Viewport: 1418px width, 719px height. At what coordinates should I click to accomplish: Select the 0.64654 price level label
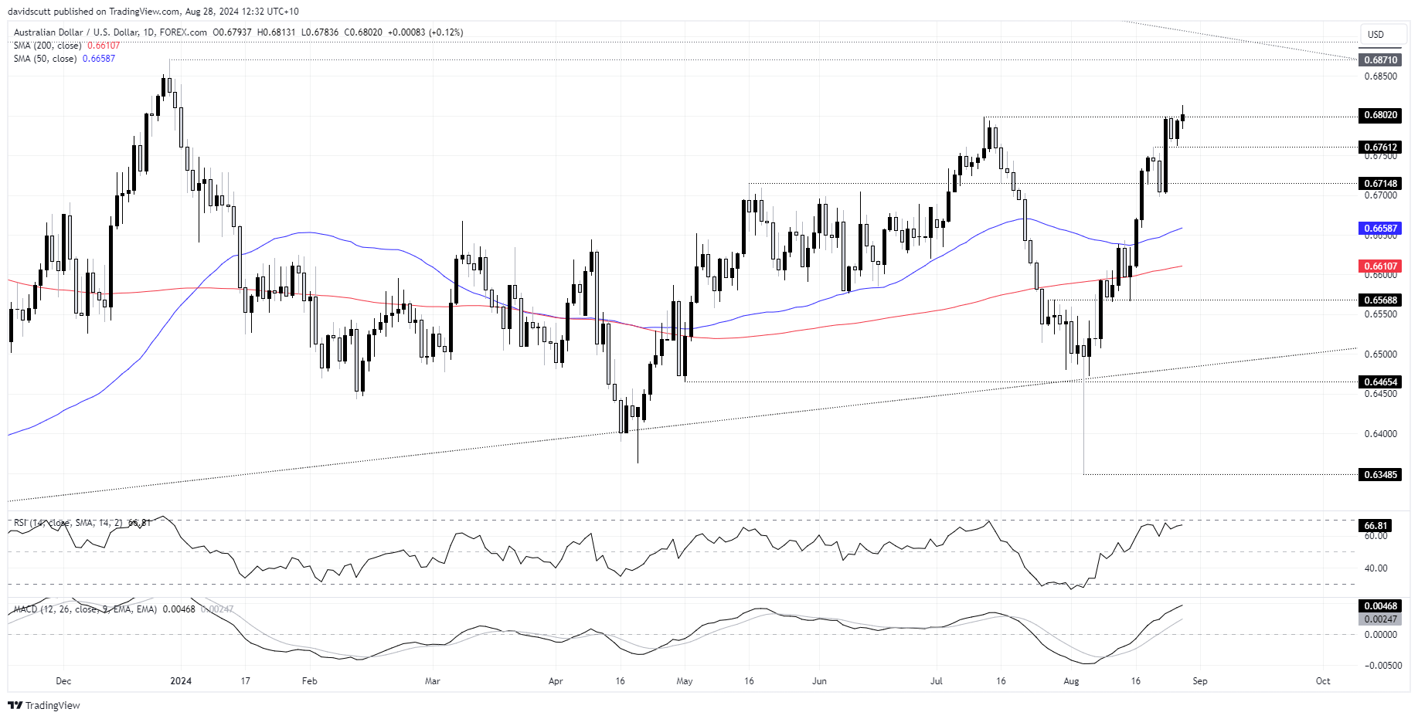pos(1380,382)
